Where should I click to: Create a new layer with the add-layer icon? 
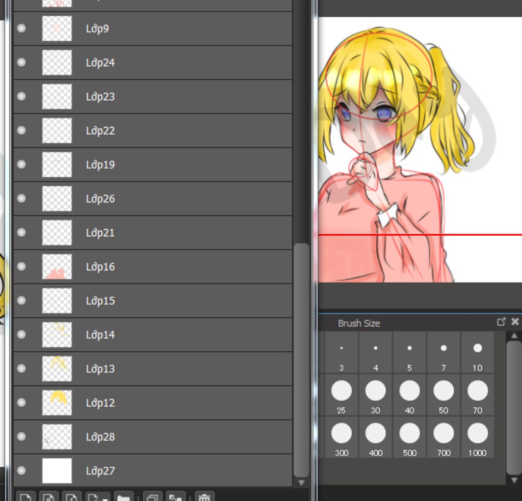[x=25, y=496]
